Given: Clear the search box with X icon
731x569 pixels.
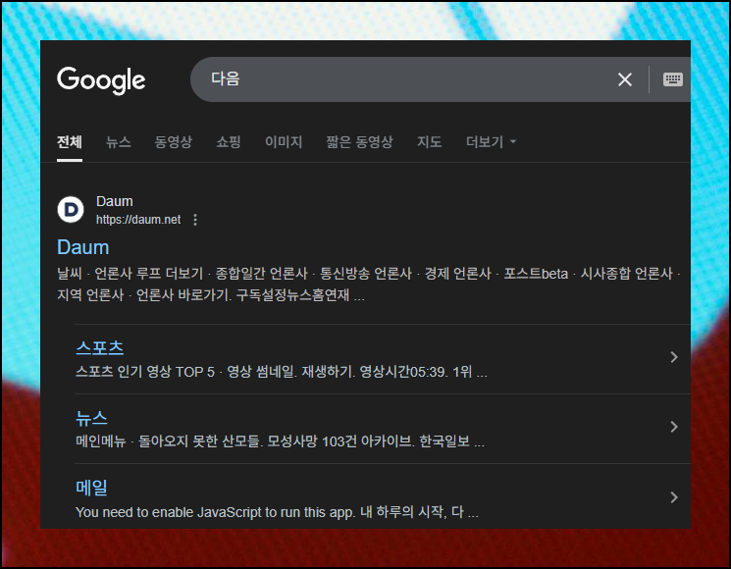Looking at the screenshot, I should [625, 79].
